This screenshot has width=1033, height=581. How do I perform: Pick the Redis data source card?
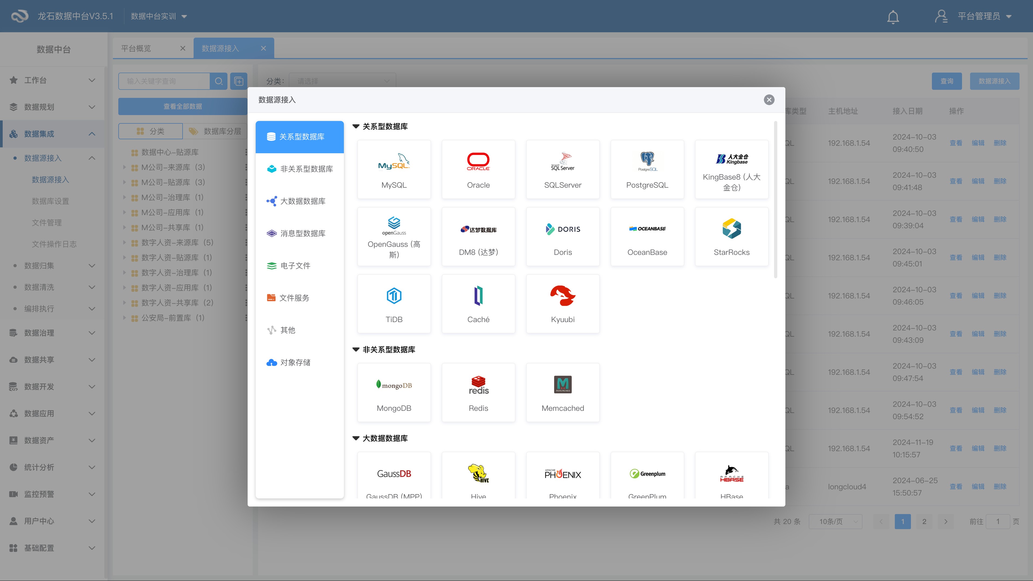click(478, 393)
